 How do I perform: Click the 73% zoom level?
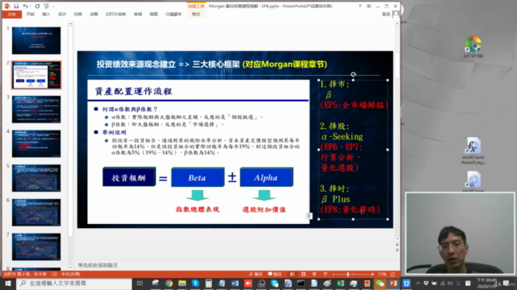[382, 274]
